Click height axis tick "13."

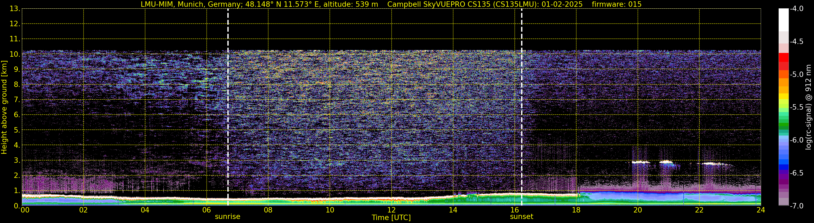(x=15, y=9)
